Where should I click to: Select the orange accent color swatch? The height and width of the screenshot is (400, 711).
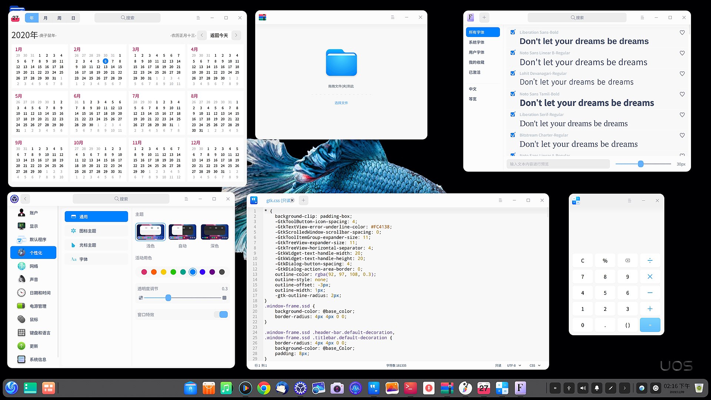154,272
